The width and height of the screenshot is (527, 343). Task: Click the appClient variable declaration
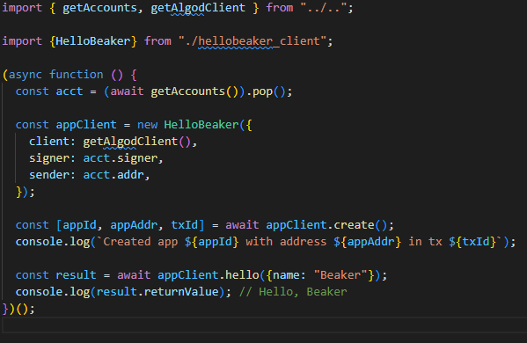(86, 125)
